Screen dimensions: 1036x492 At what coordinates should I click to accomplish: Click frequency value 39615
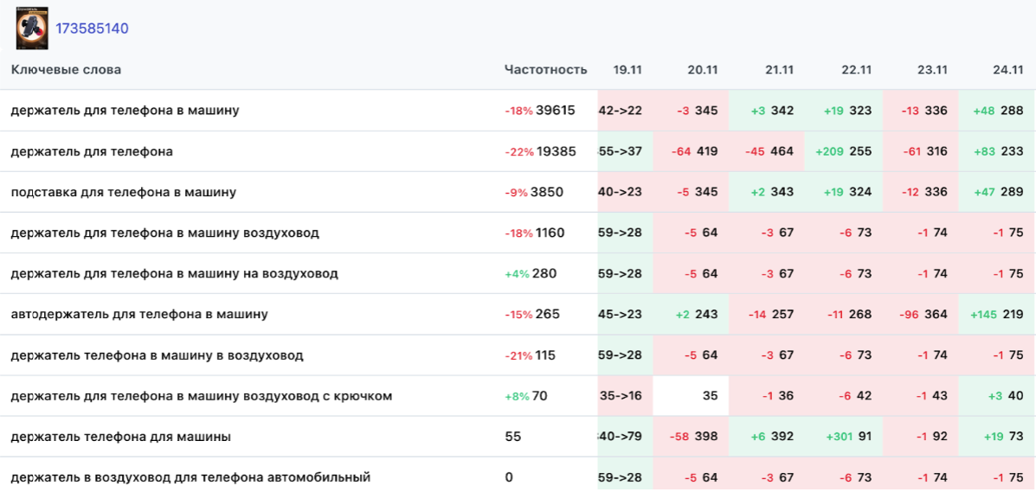556,111
